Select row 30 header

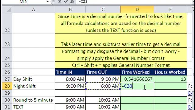tap(7, 100)
